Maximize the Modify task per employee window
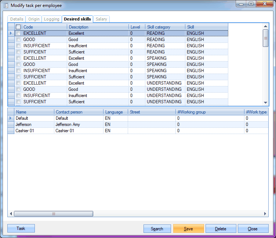Viewport: 276px width, 238px height. pyautogui.click(x=251, y=4)
